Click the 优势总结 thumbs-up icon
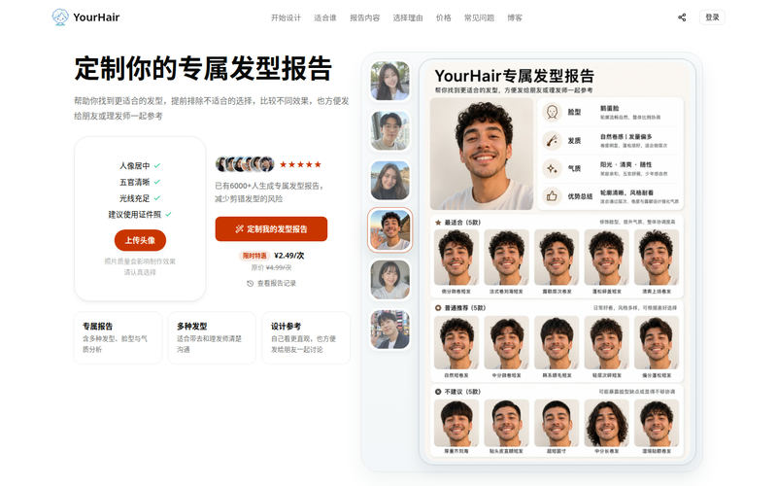Screen dimensions: 777x486 pos(552,196)
